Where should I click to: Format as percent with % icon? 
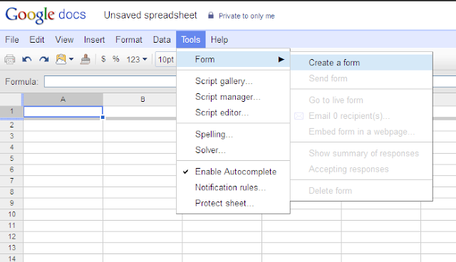(115, 59)
